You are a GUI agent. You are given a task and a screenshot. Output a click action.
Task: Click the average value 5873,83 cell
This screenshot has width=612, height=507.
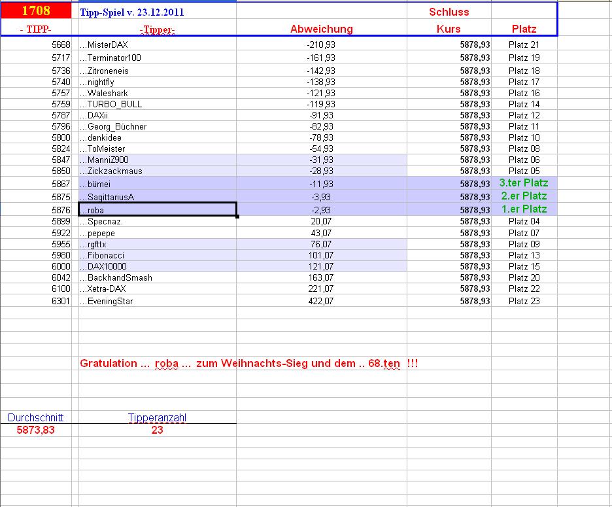[35, 430]
